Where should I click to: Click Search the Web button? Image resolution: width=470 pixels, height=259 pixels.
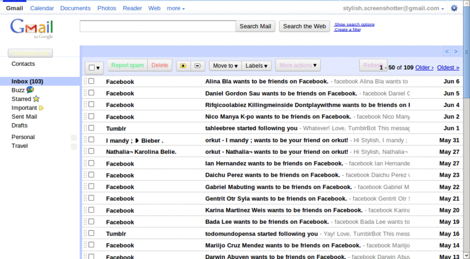point(304,26)
